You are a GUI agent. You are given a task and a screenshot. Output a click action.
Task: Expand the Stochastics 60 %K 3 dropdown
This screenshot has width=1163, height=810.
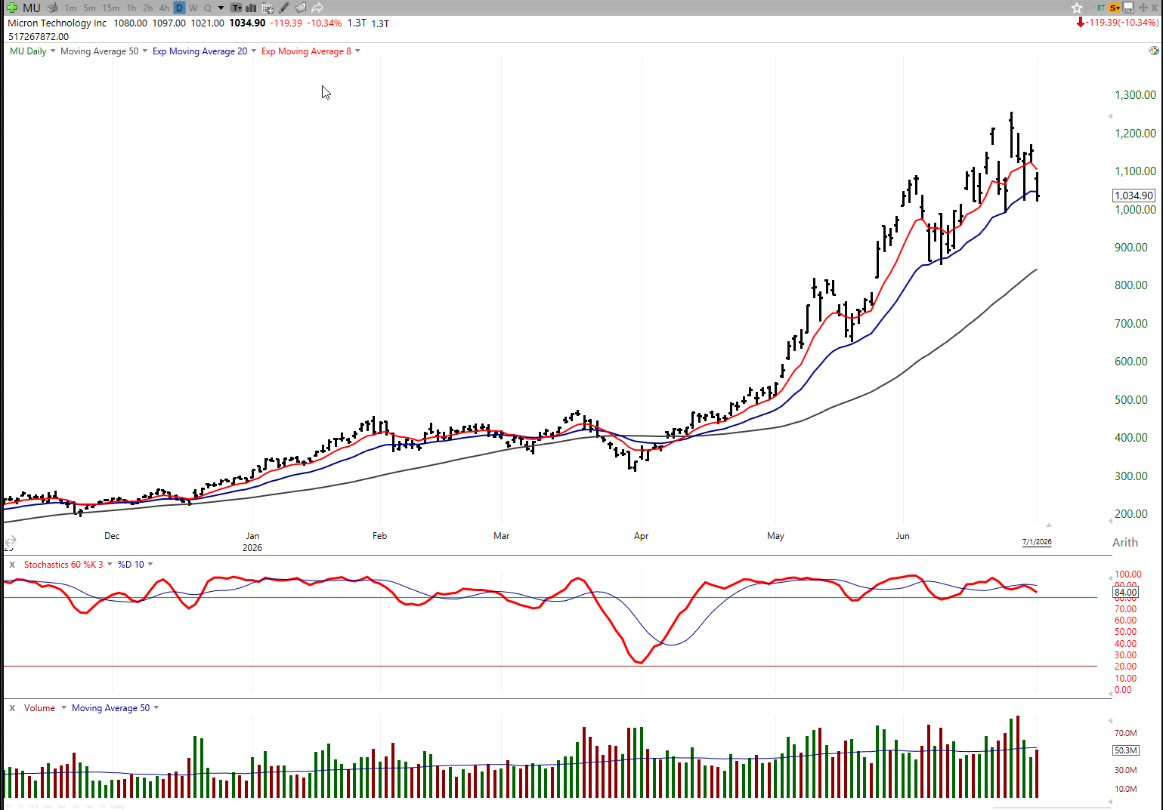pos(110,565)
